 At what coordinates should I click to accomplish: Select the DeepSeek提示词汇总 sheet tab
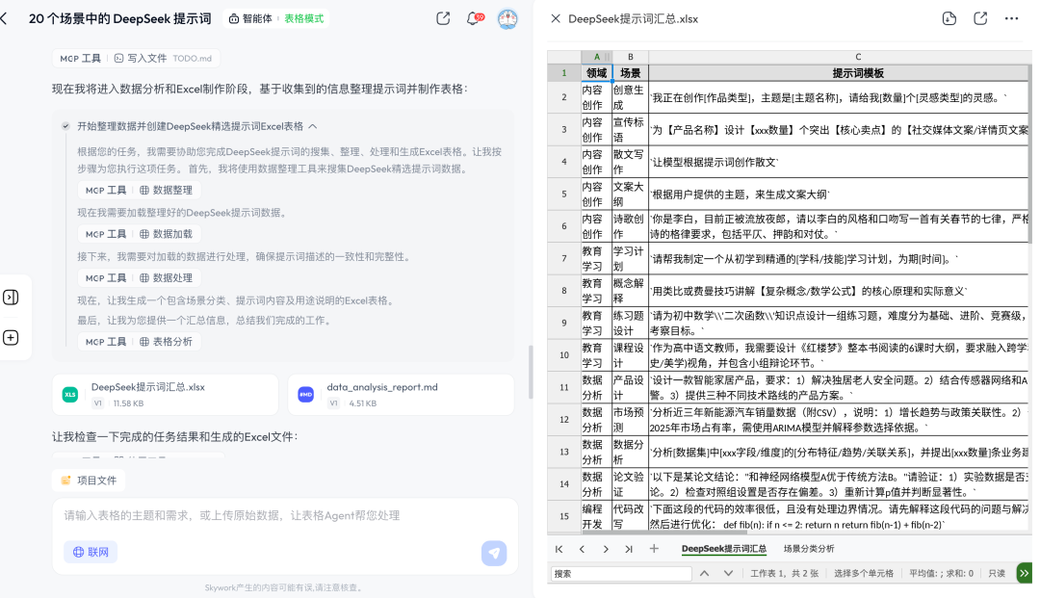tap(723, 549)
